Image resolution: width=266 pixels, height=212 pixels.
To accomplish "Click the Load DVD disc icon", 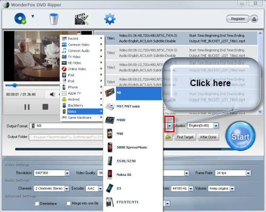I will (x=20, y=18).
